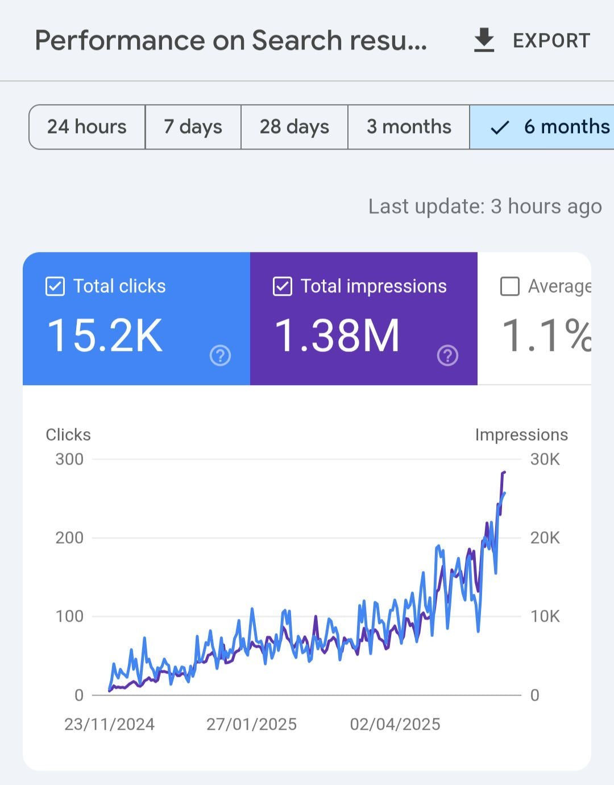This screenshot has width=614, height=785.
Task: Open the Total clicks metric card
Action: click(x=136, y=319)
